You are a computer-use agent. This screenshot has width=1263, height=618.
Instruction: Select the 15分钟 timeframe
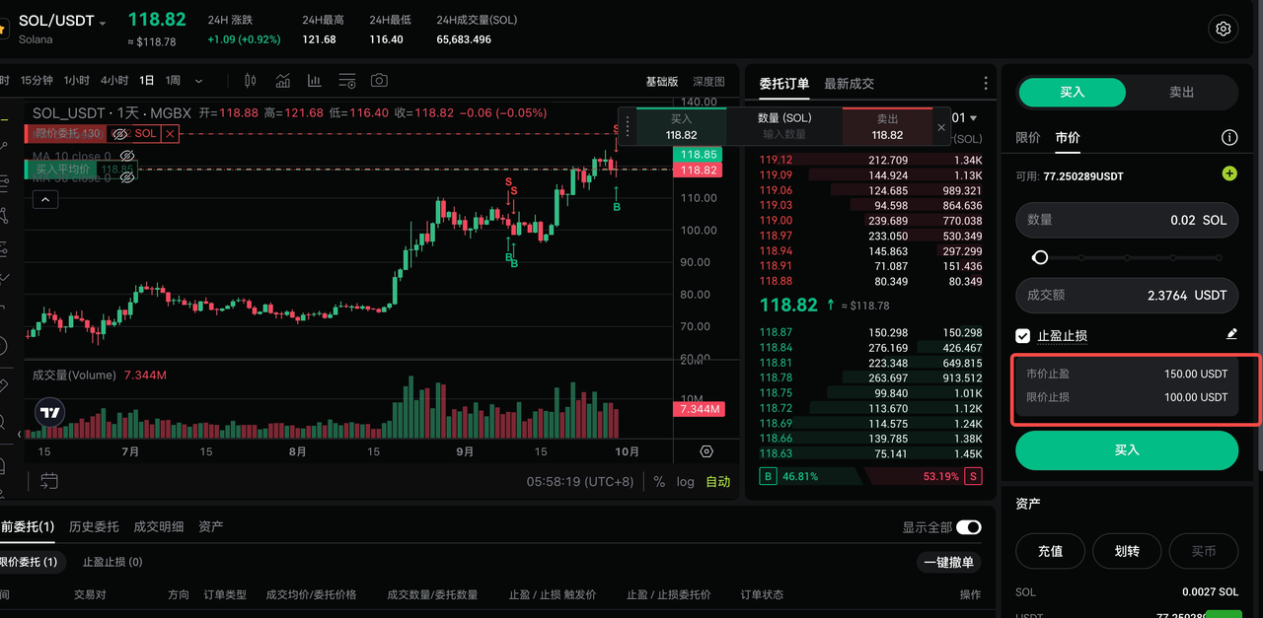[x=37, y=81]
